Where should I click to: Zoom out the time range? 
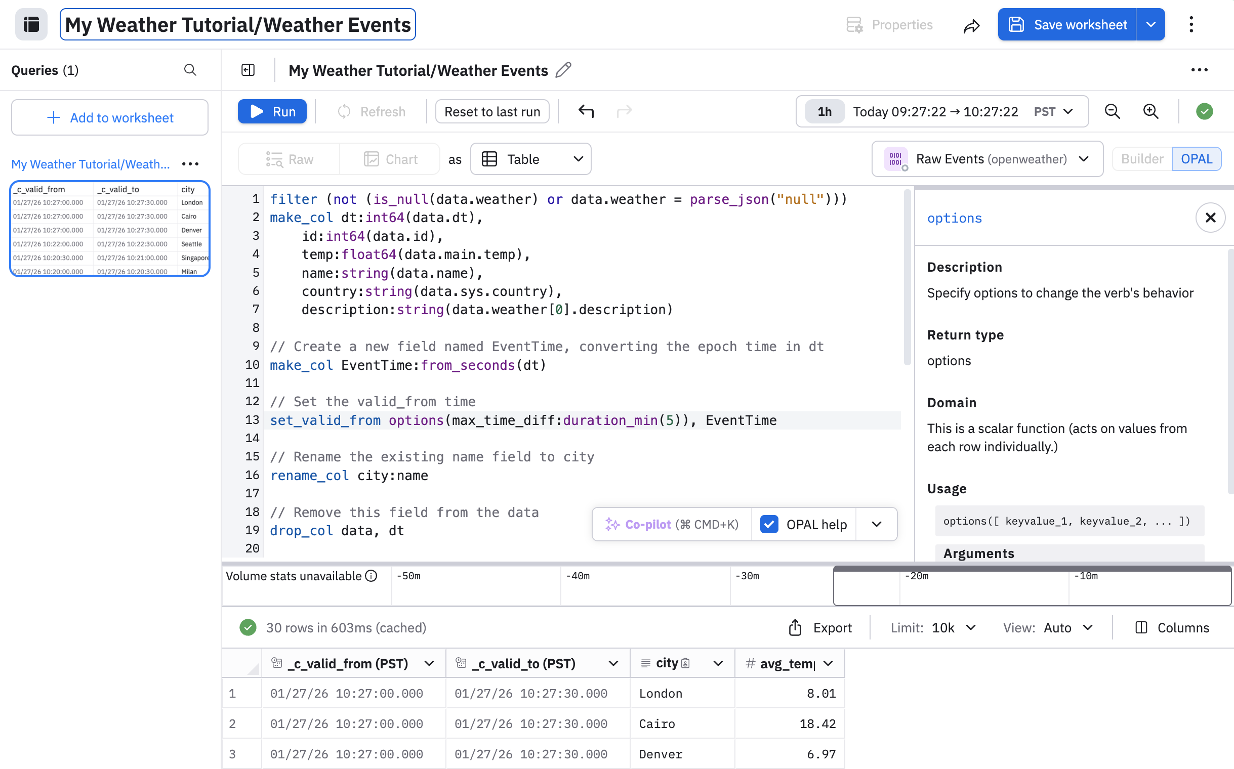[1112, 111]
